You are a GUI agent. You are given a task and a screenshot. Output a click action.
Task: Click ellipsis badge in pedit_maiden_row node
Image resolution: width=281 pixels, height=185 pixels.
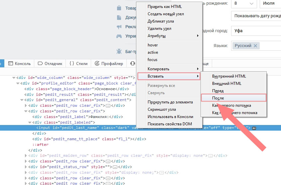click(211, 156)
